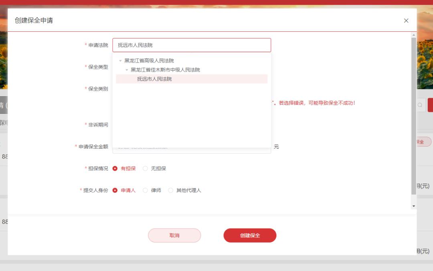Click the 创建保全申请 dialog title
The height and width of the screenshot is (271, 433).
click(34, 20)
